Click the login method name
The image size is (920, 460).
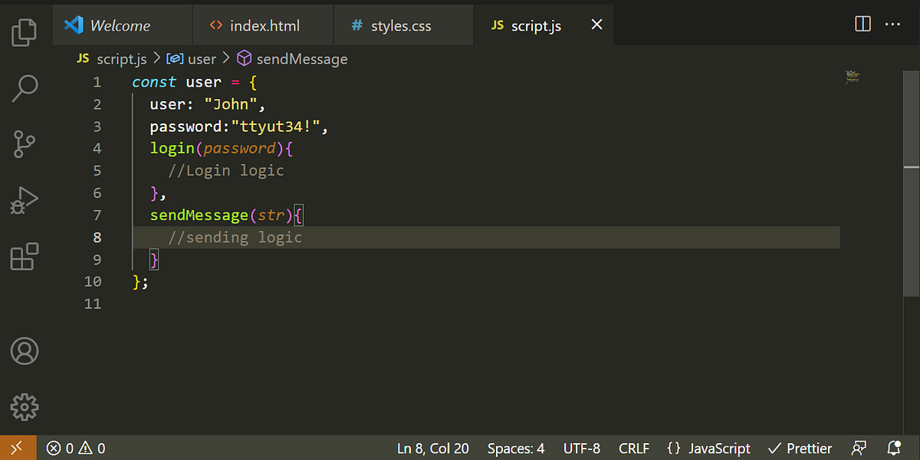click(172, 148)
